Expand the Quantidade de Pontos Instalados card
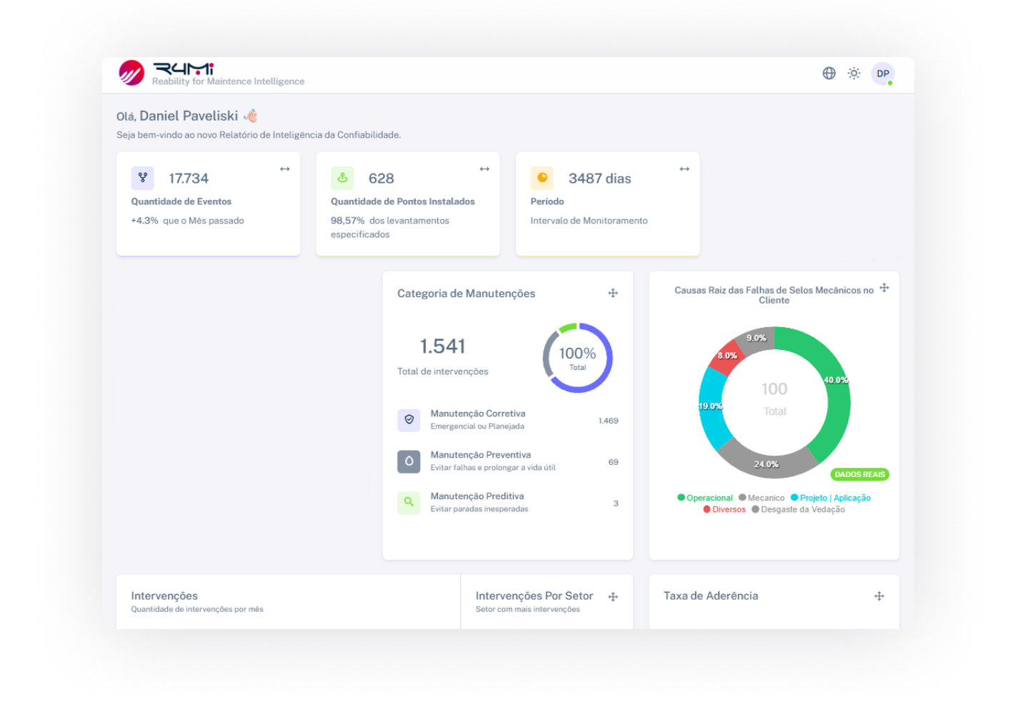 [484, 169]
